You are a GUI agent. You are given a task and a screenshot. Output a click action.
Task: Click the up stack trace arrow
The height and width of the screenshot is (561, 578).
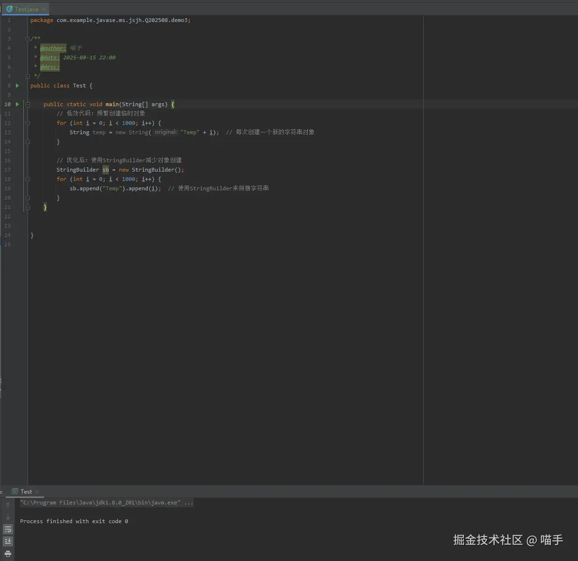8,505
